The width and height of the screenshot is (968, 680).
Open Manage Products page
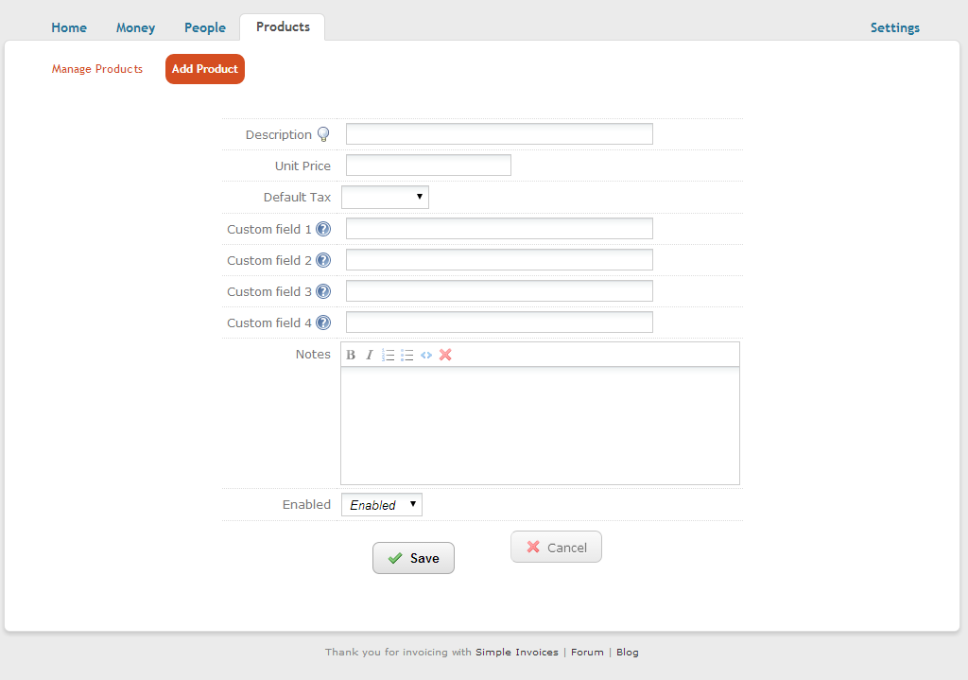tap(97, 69)
